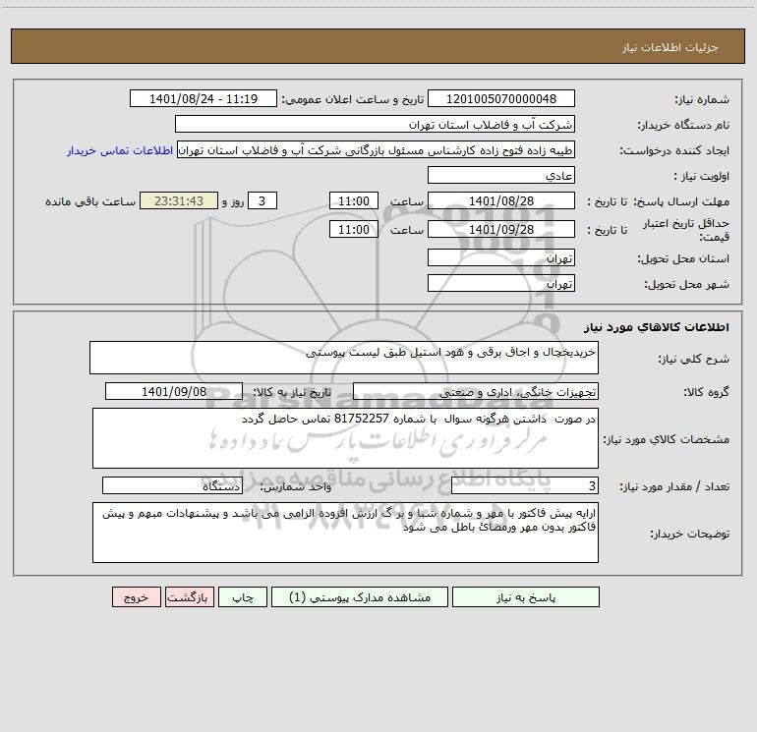Open اطلاعات تماس خریدار link
Viewport: 757px width, 732px height.
click(x=120, y=150)
